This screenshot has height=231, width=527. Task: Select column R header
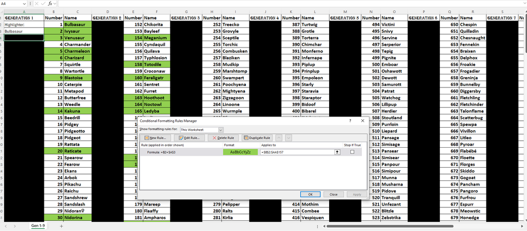(473, 12)
